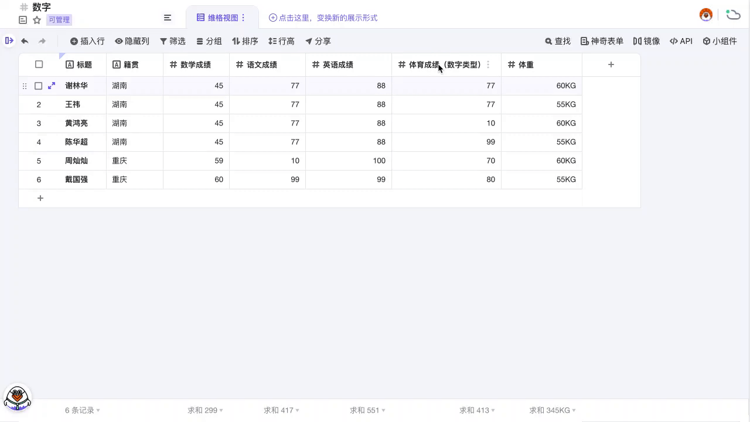
Task: Open the 6 条记录 record count dropdown
Action: coord(80,410)
